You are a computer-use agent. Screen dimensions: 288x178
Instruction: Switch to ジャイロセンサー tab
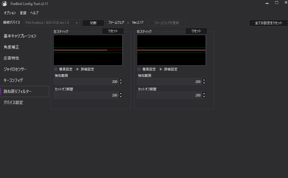pyautogui.click(x=24, y=69)
